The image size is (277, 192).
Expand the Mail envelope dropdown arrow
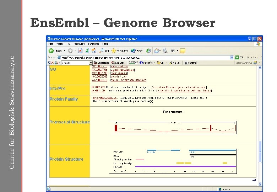tap(160, 51)
